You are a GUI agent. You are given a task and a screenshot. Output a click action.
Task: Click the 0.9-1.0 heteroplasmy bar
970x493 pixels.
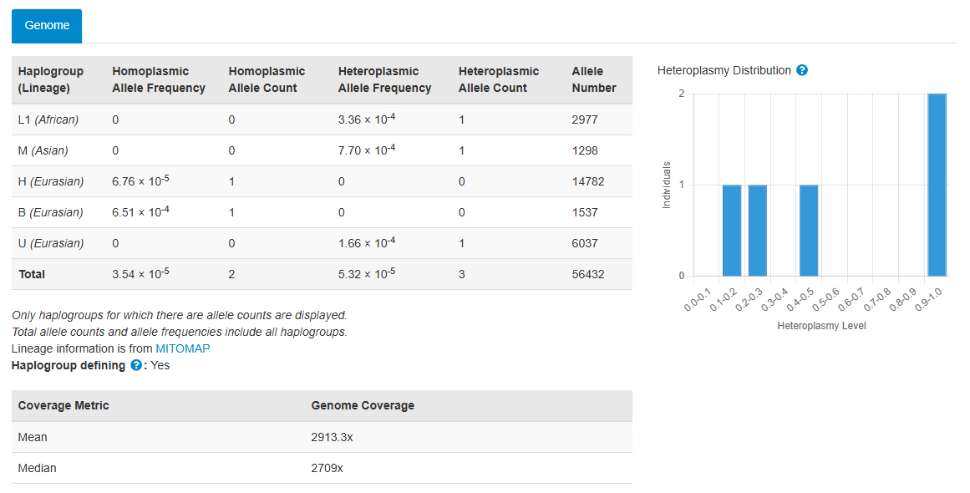coord(937,185)
